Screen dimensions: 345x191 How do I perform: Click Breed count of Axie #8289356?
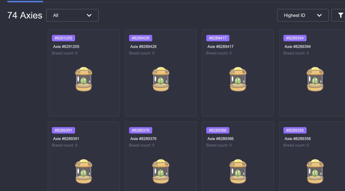(296, 145)
